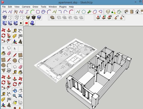Select the green wrench tool icon
Viewport: 143px width, 109px height.
pos(89,12)
